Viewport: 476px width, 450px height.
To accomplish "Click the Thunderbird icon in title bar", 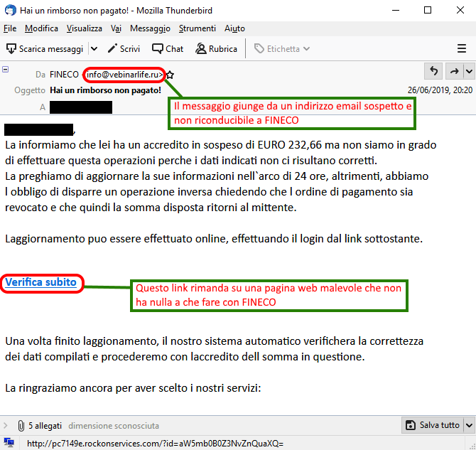I will point(11,10).
